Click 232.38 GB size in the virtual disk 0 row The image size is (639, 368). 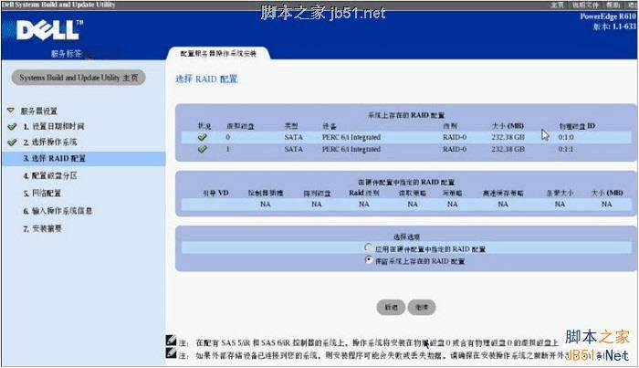508,137
